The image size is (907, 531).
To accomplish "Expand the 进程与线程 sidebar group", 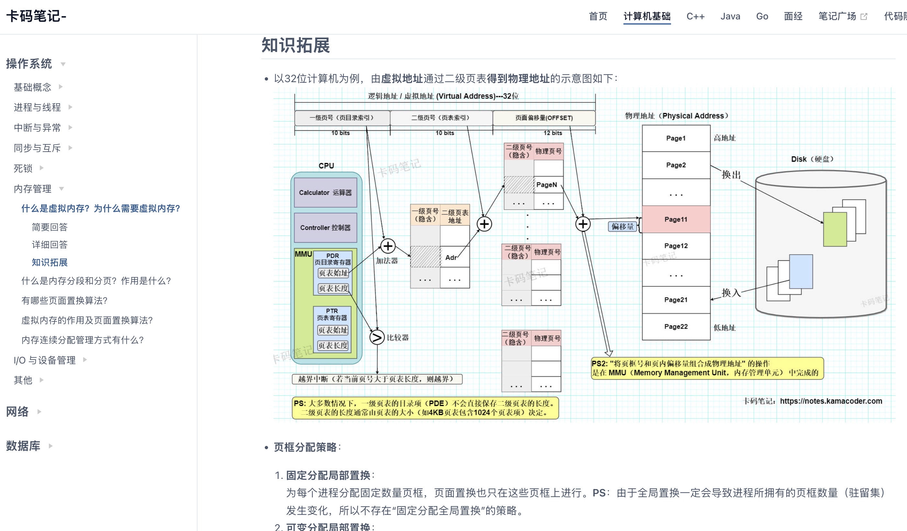I will pos(70,107).
